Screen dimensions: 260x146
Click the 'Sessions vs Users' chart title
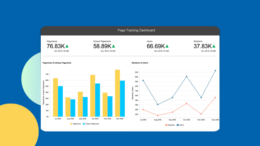[x=140, y=63]
